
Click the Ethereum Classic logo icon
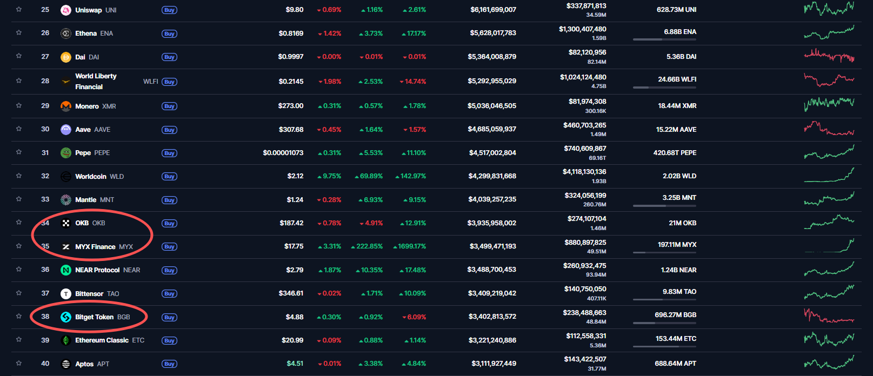(66, 340)
